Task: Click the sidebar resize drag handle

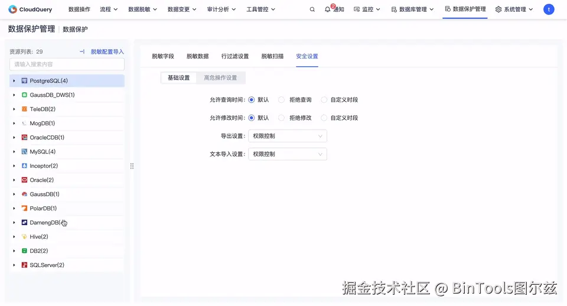Action: [132, 166]
